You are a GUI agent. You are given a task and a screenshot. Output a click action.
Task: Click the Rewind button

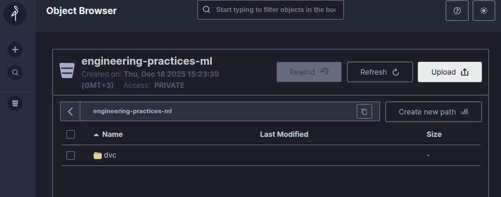coord(309,72)
